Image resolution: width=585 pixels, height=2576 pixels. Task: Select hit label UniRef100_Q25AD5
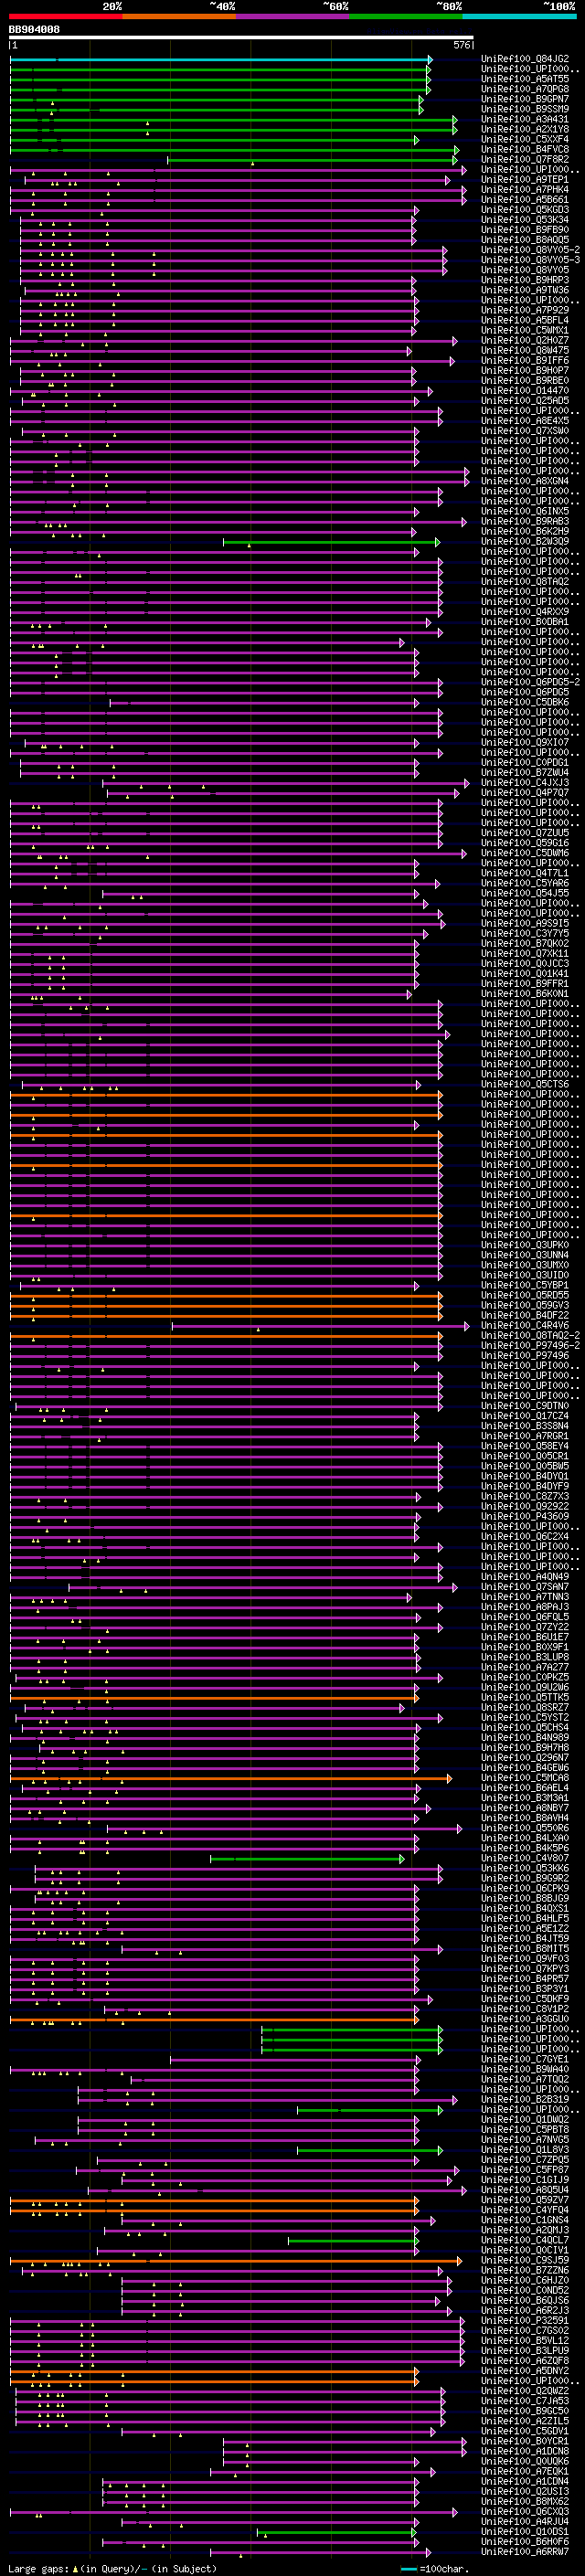525,401
